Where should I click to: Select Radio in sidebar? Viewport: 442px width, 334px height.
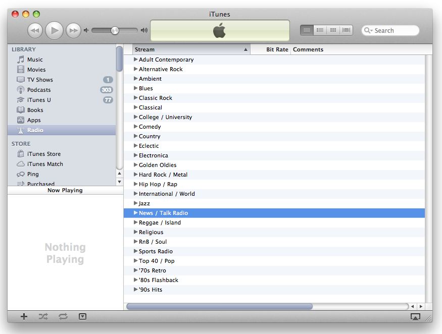click(62, 130)
